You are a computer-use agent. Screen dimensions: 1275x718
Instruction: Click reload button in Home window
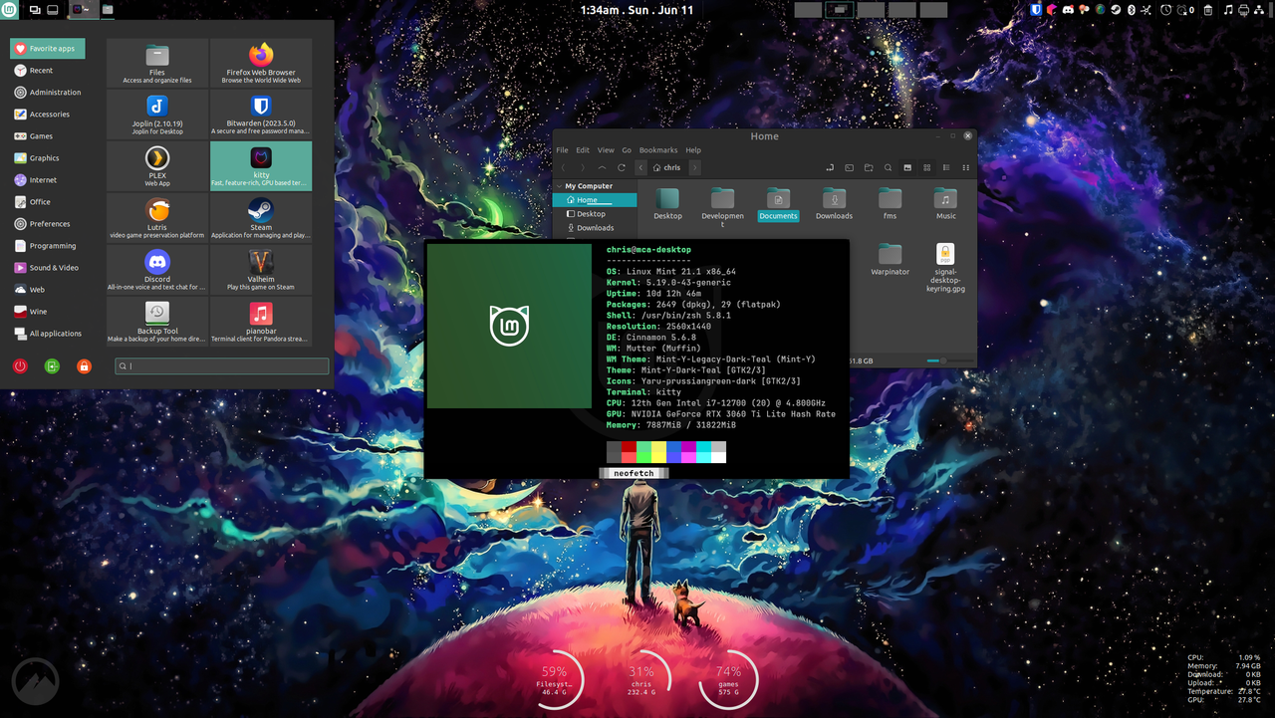622,167
